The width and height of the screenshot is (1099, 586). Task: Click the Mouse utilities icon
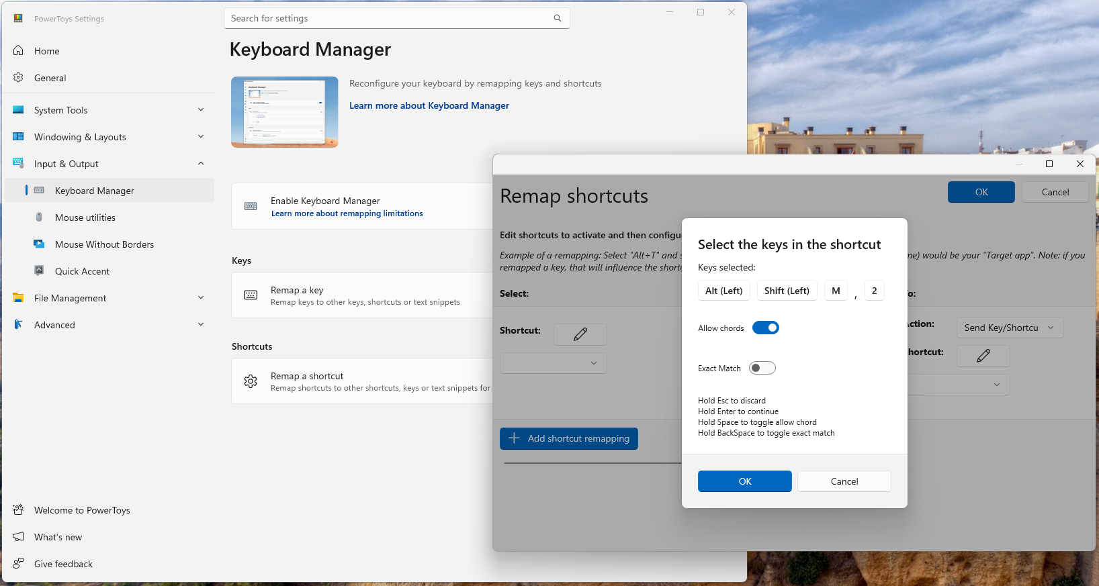[x=39, y=217]
